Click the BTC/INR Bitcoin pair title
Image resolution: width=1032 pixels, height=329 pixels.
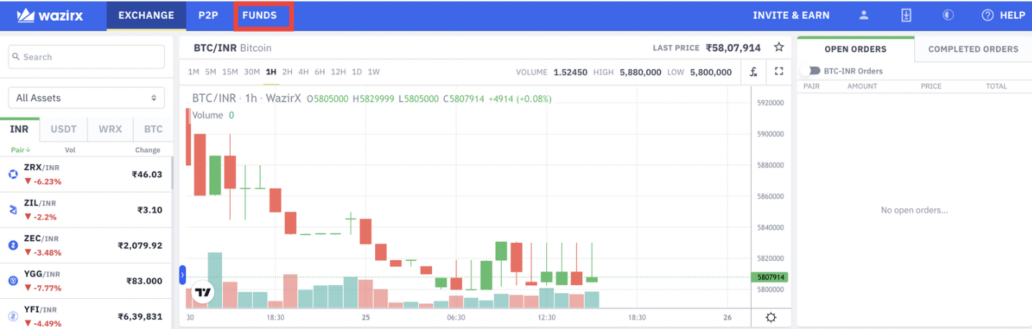(x=233, y=48)
